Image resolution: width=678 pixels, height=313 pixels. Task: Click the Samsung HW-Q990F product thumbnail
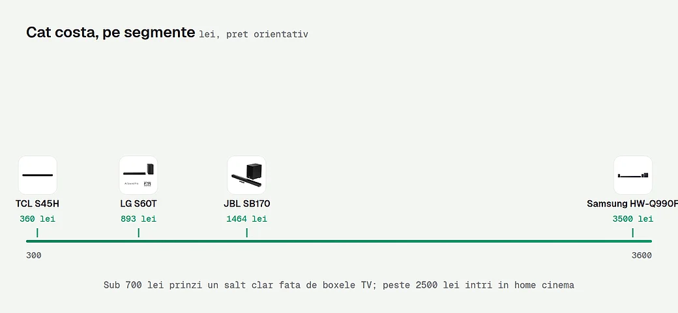(x=632, y=175)
